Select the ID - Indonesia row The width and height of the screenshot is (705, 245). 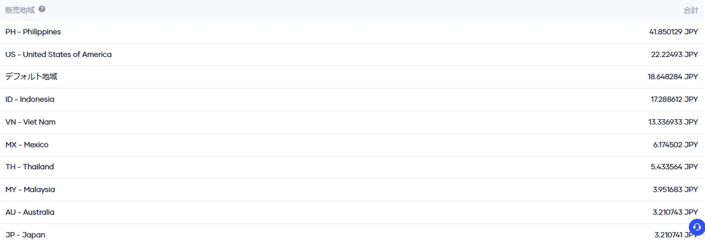click(352, 99)
